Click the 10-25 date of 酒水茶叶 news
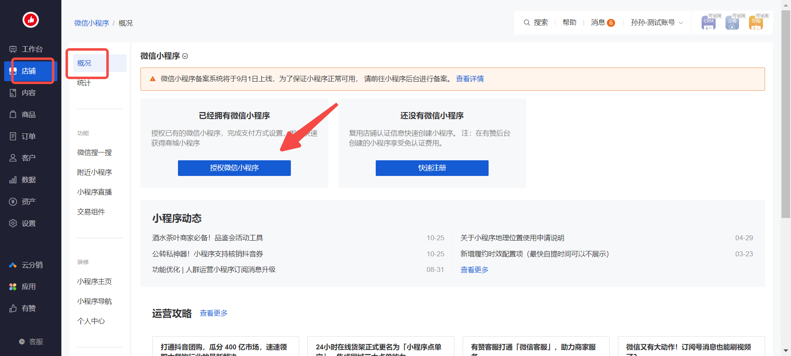Image resolution: width=791 pixels, height=356 pixels. click(435, 238)
